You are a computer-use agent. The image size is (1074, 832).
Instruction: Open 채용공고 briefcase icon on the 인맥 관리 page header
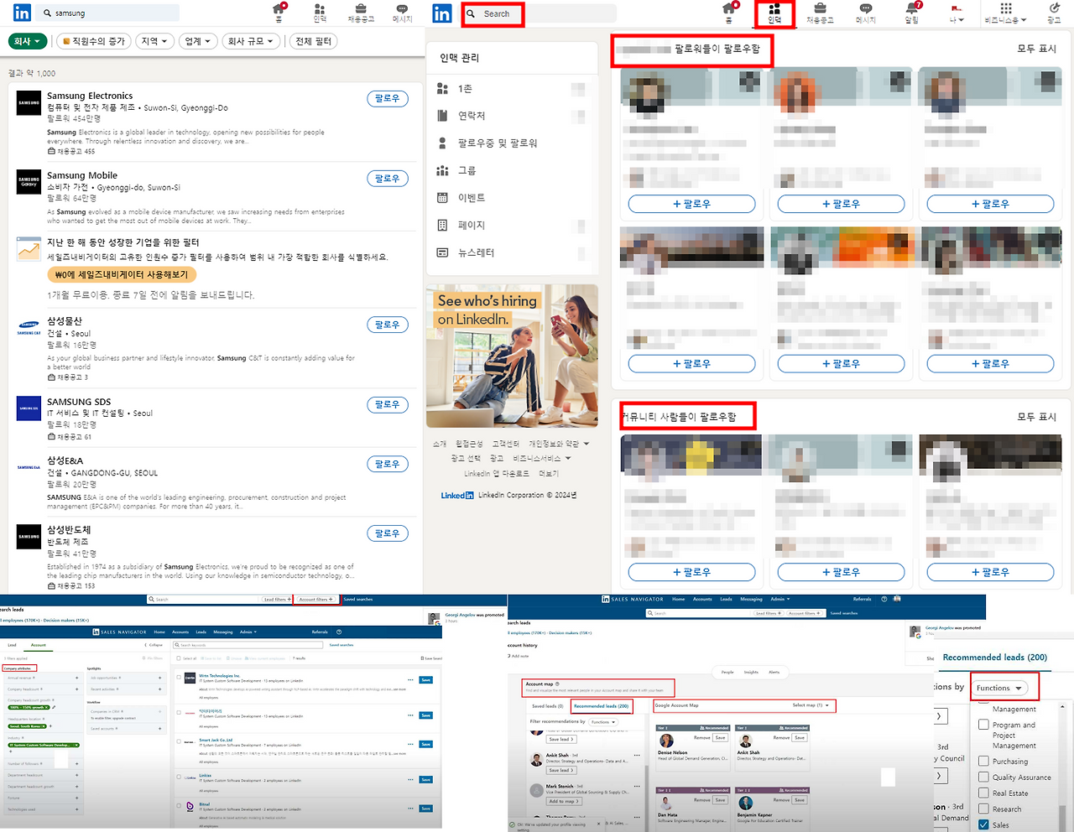(x=820, y=13)
